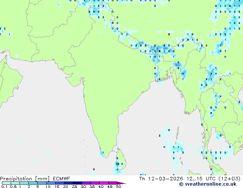The height and width of the screenshot is (188, 243).
Task: Select the 0.5–1 mm legend swatch
Action: pyautogui.click(x=15, y=183)
